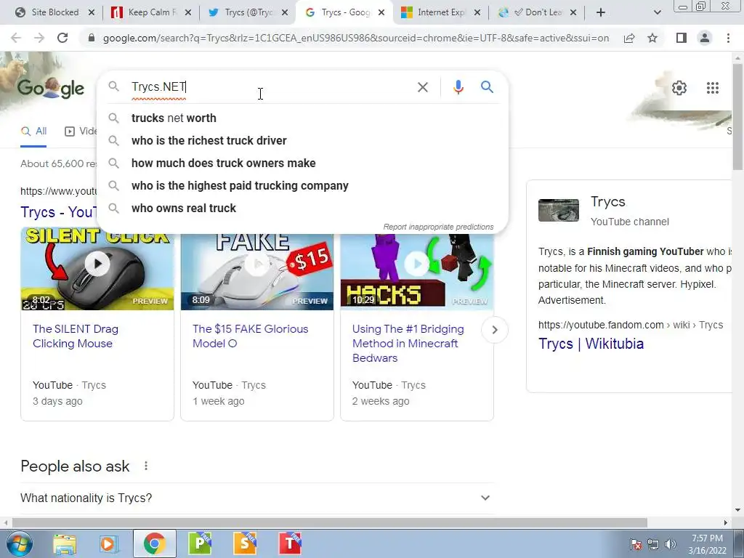Open The $15 FAKE Glorious Model O link
Image resolution: width=744 pixels, height=558 pixels.
250,336
